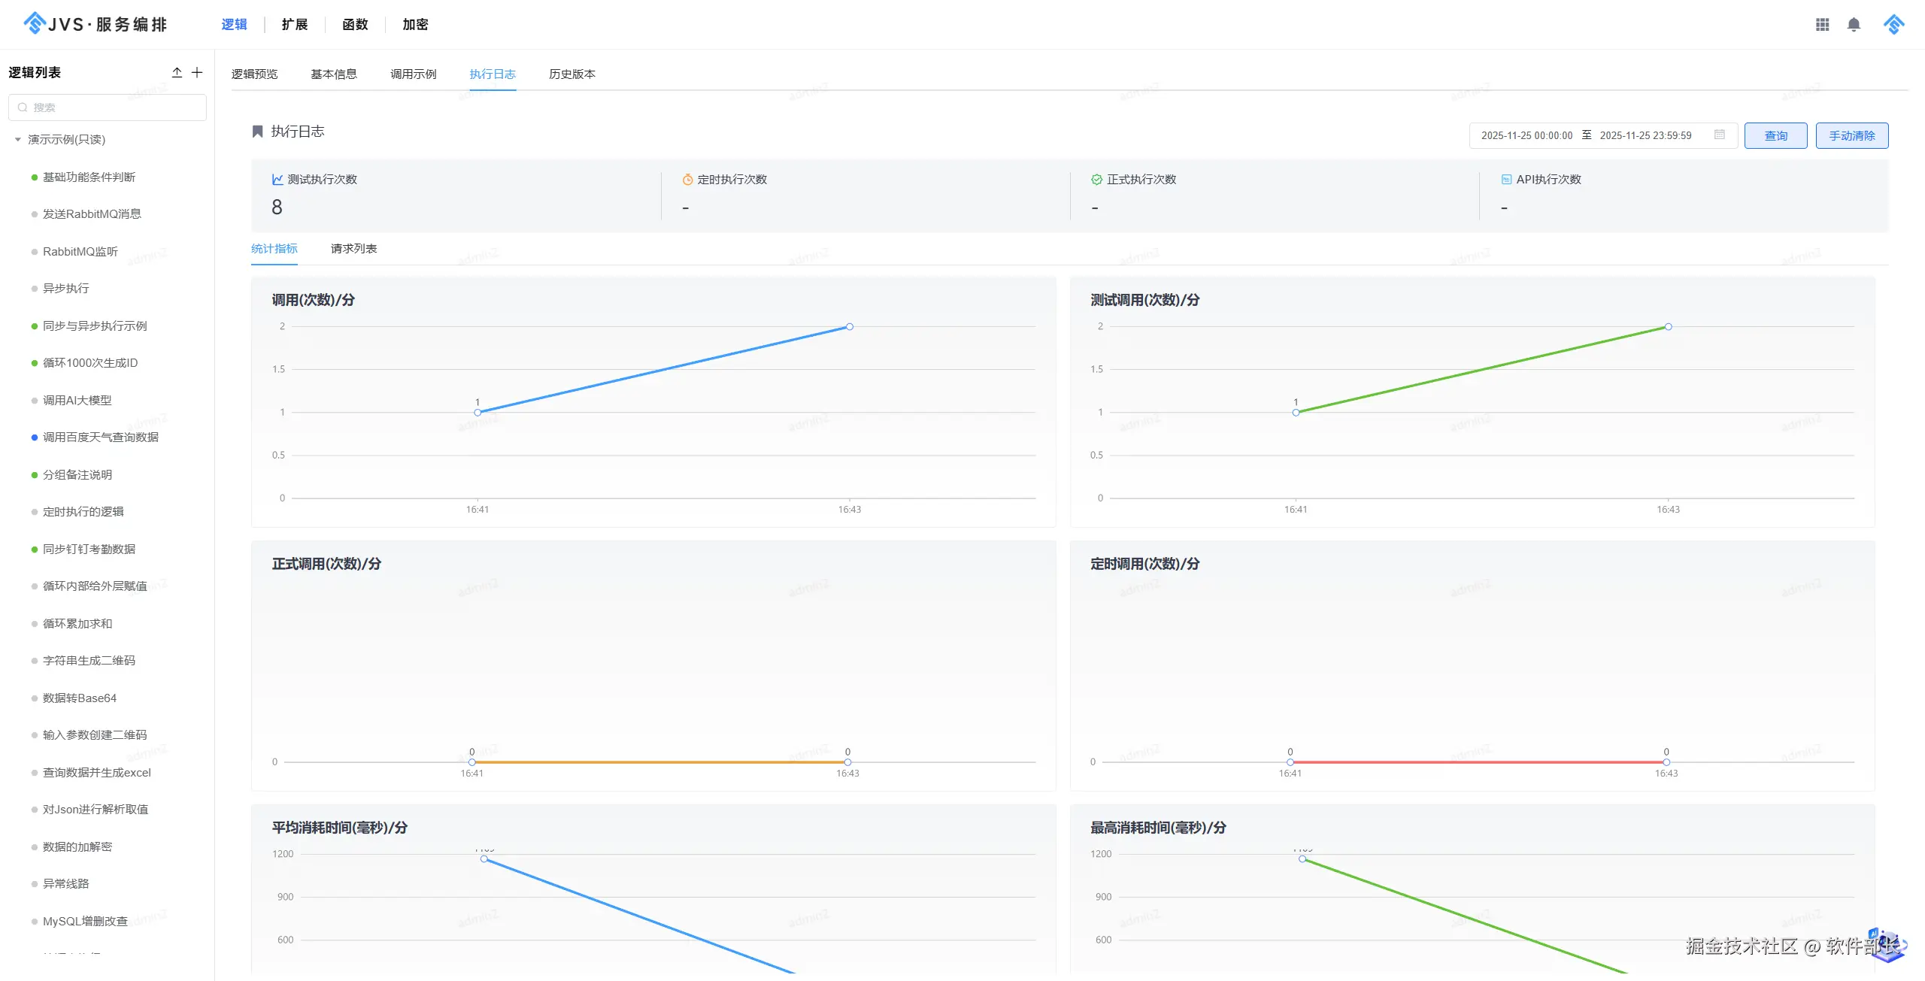The width and height of the screenshot is (1925, 981).
Task: Collapse the 演示示例(只读) tree group
Action: pos(18,139)
